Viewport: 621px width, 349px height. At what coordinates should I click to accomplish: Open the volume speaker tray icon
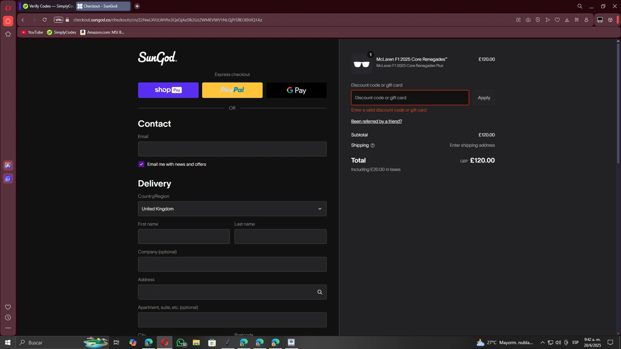[558, 342]
